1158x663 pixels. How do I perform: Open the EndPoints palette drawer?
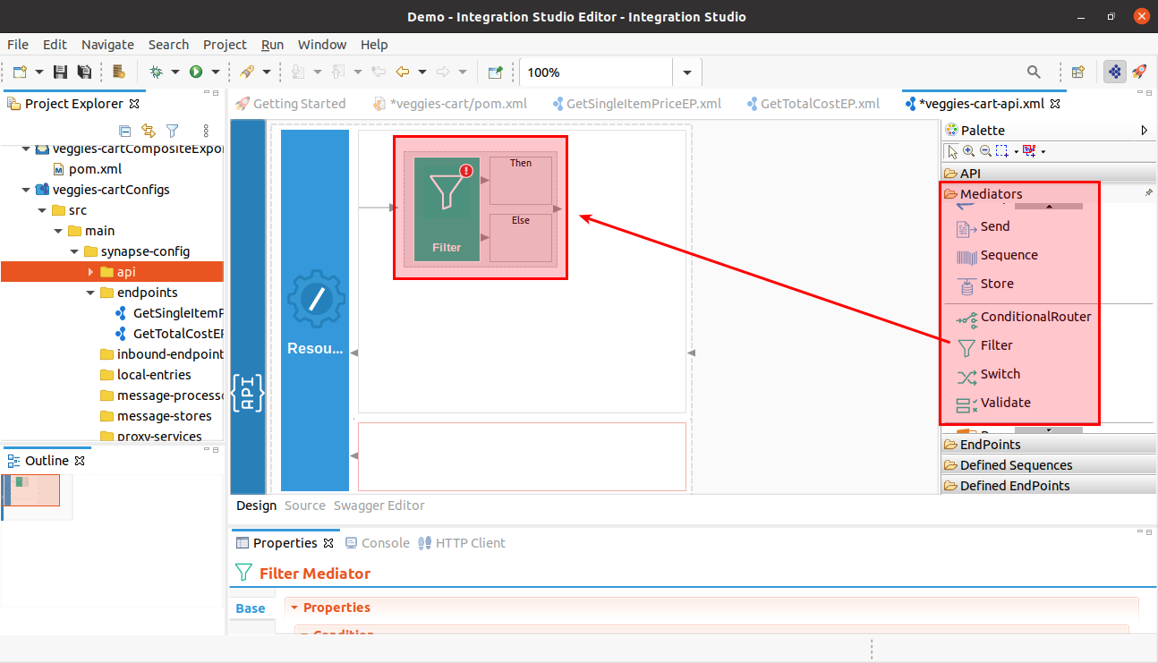click(1047, 445)
